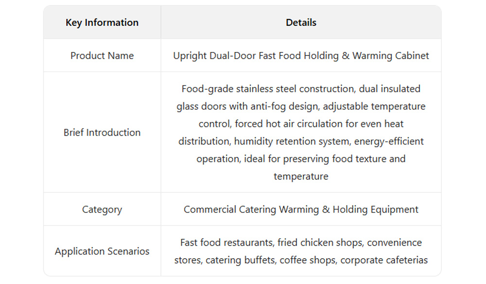
Task: Select the Product Name label cell
Action: [102, 55]
